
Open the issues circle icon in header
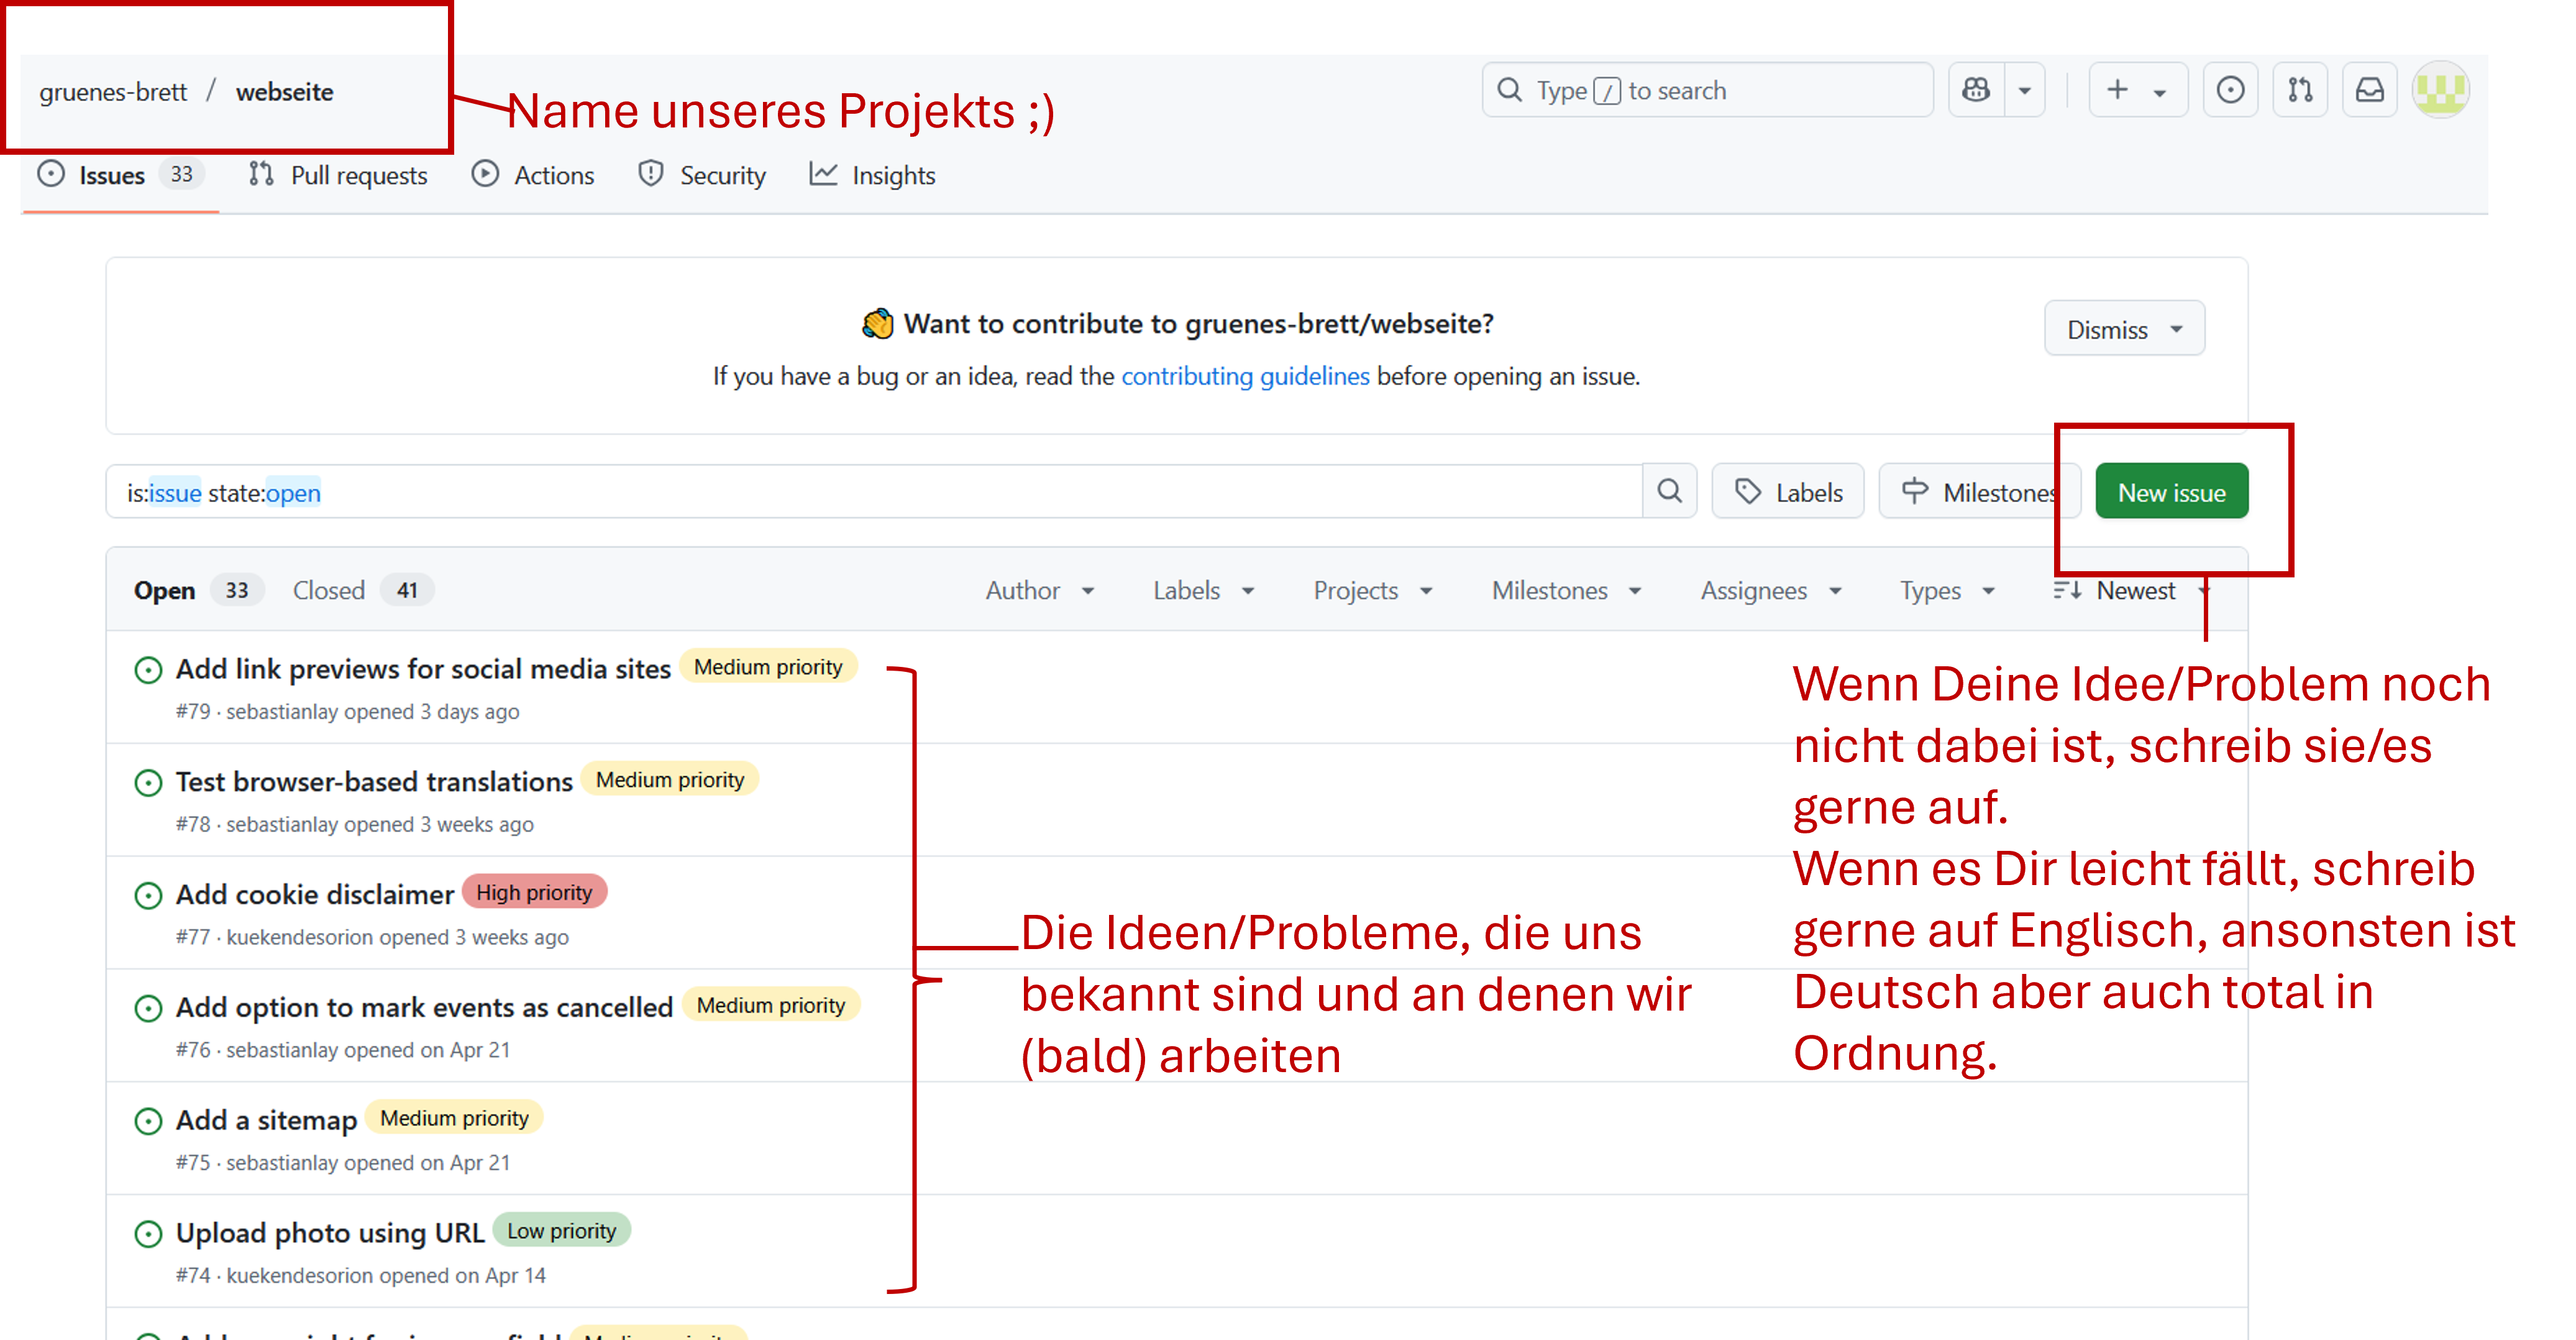[2230, 90]
